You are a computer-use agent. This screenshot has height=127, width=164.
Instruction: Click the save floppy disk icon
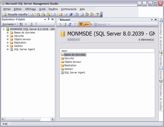(x=66, y=14)
